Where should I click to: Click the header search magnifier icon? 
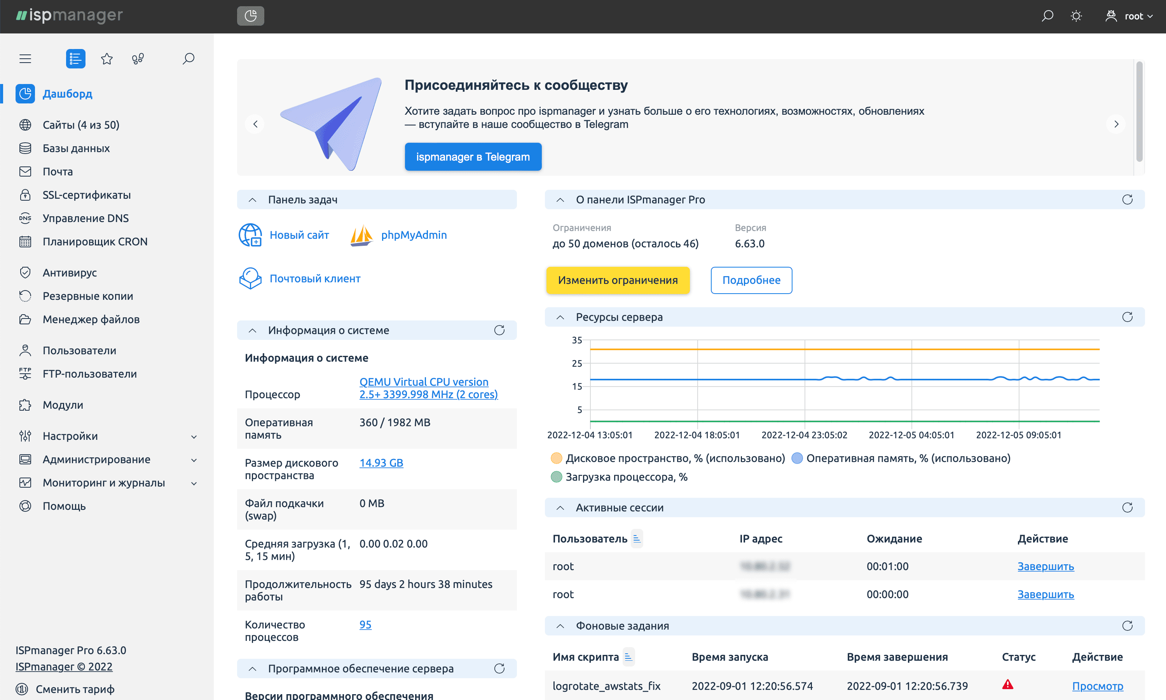tap(1047, 16)
